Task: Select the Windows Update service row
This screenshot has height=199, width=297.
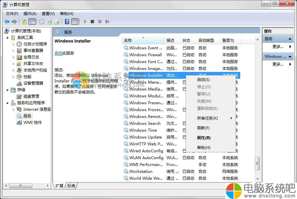Action: tap(181, 137)
